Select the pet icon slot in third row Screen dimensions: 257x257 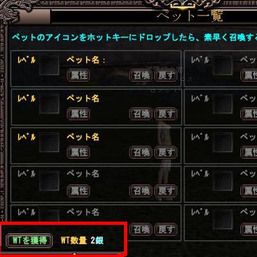pos(49,143)
